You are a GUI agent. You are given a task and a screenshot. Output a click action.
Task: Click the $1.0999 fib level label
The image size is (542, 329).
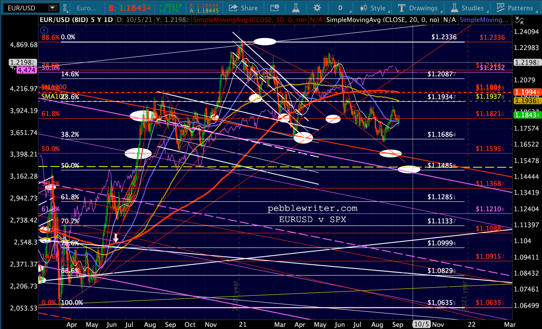(442, 243)
